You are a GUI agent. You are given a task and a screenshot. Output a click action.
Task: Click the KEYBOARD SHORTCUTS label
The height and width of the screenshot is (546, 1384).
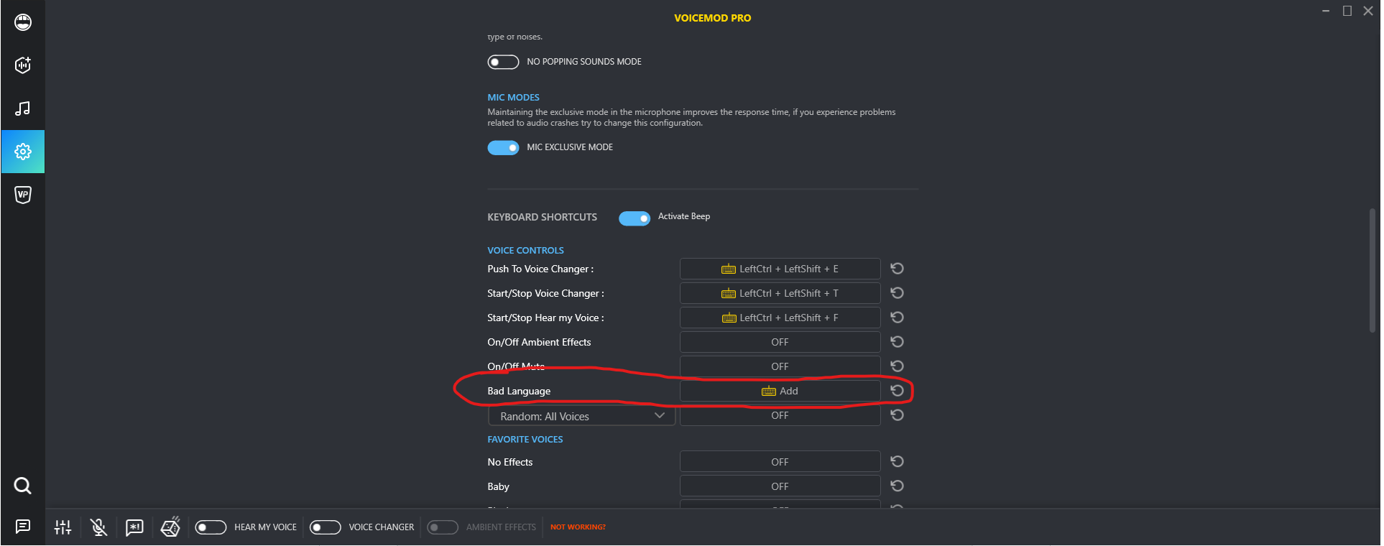coord(542,217)
